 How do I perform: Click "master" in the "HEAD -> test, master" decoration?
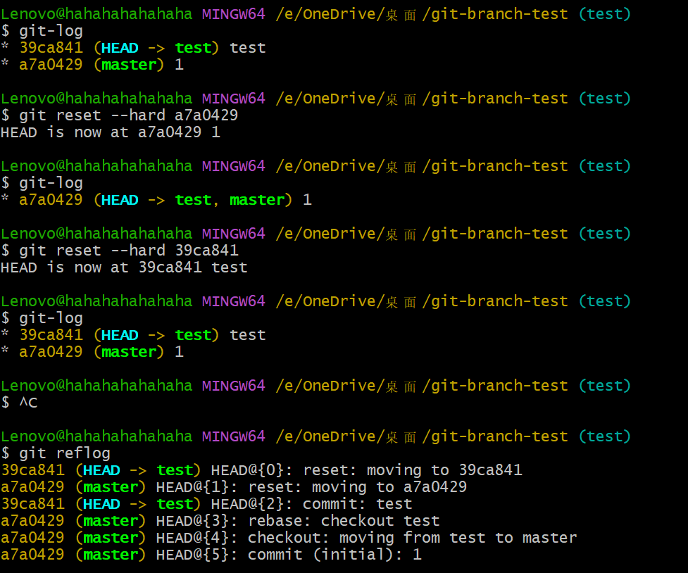[x=257, y=200]
